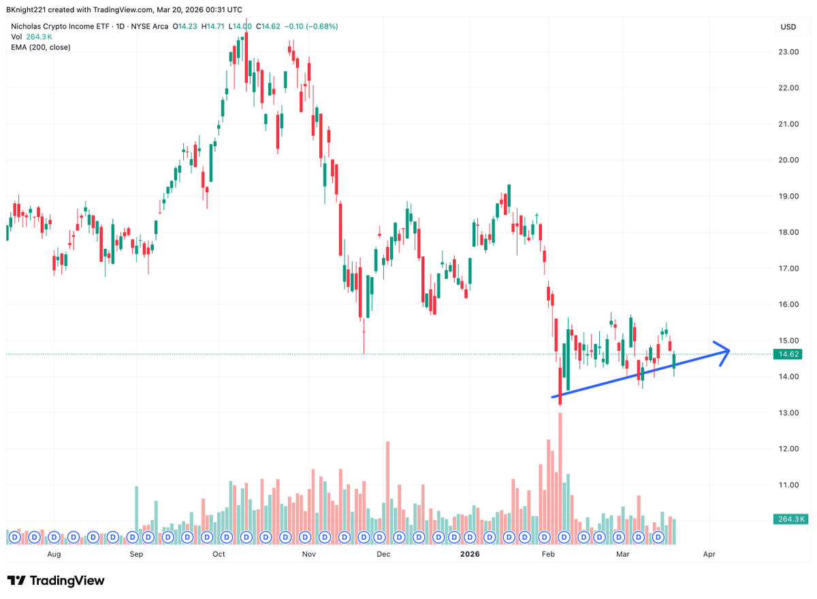This screenshot has width=817, height=599.
Task: Click the TradingView logo at bottom left
Action: [54, 581]
